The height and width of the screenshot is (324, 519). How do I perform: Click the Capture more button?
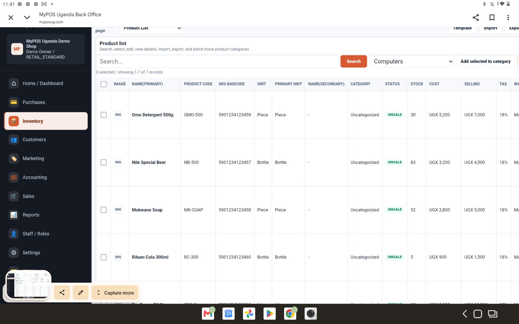tap(115, 293)
